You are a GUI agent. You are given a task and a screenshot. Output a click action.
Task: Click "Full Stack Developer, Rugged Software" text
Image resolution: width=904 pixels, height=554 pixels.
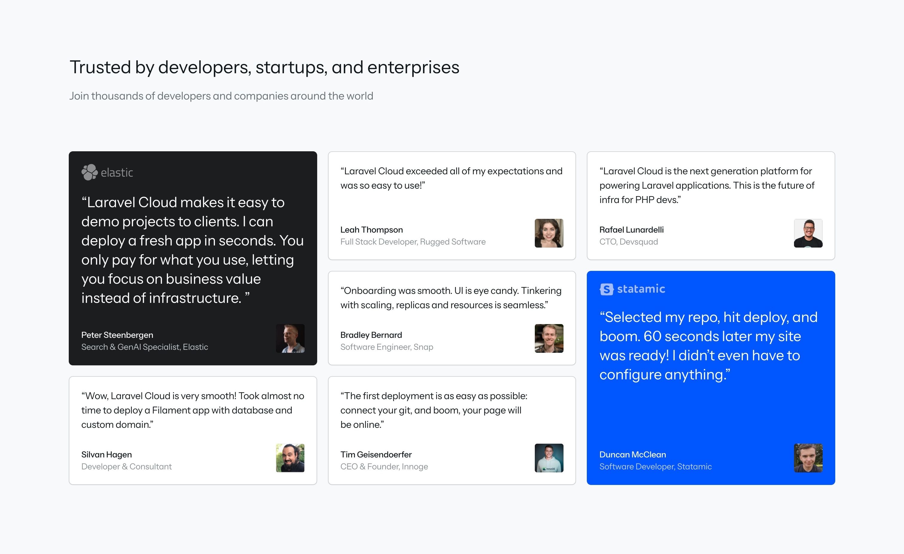413,242
